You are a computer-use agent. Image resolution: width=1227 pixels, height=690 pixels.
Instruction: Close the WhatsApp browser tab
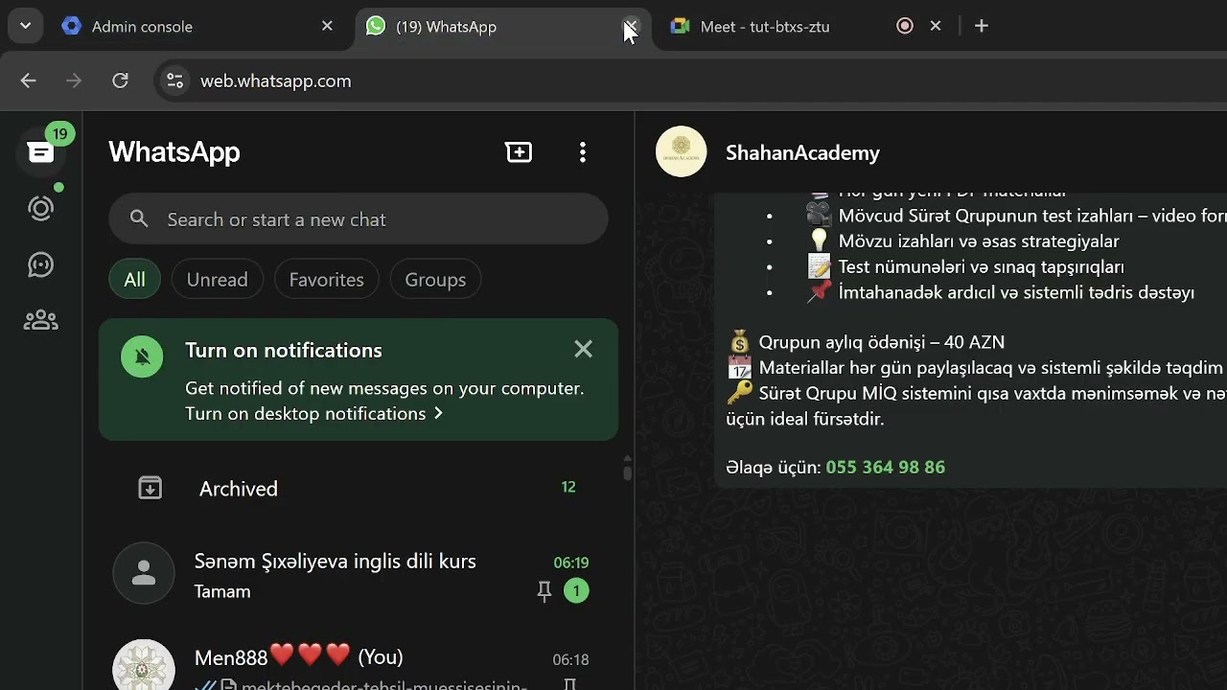[631, 27]
